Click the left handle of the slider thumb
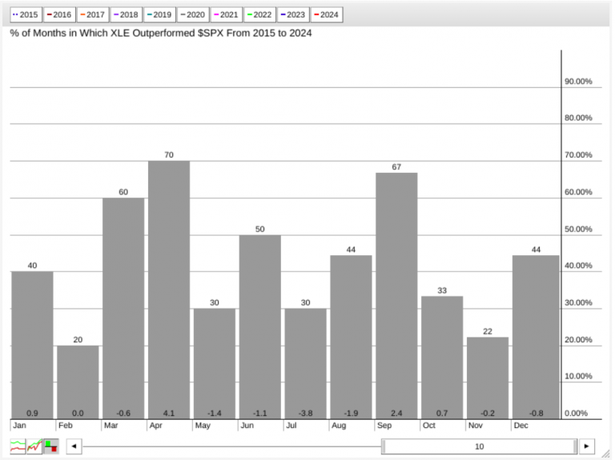This screenshot has width=615, height=460. pyautogui.click(x=384, y=446)
